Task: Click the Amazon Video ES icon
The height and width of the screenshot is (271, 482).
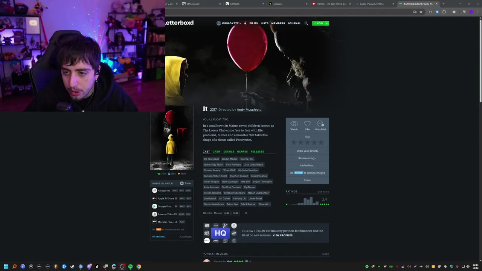Action: (x=154, y=214)
